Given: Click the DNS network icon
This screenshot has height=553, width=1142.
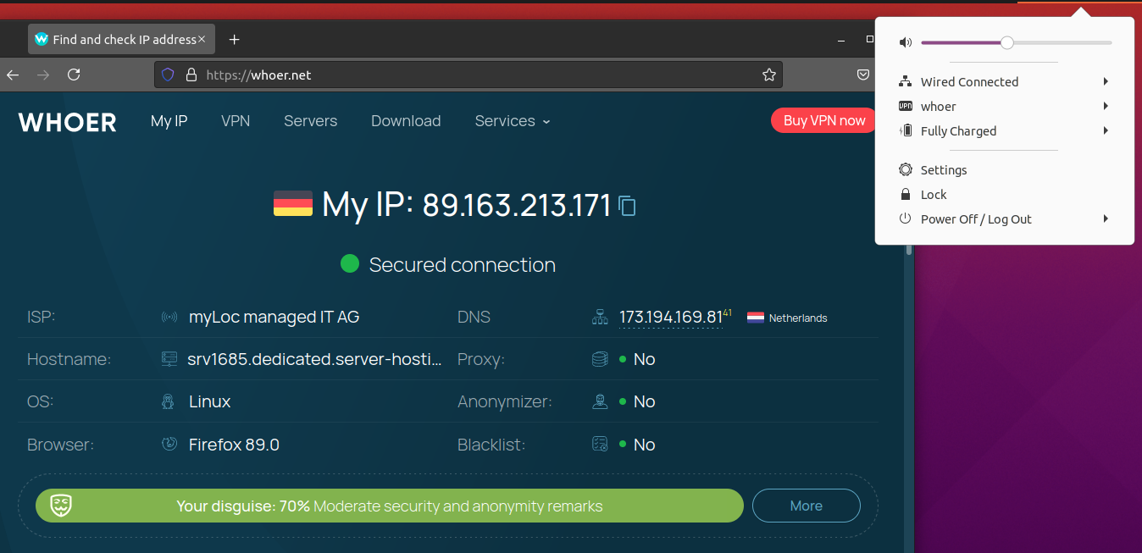Looking at the screenshot, I should [600, 318].
